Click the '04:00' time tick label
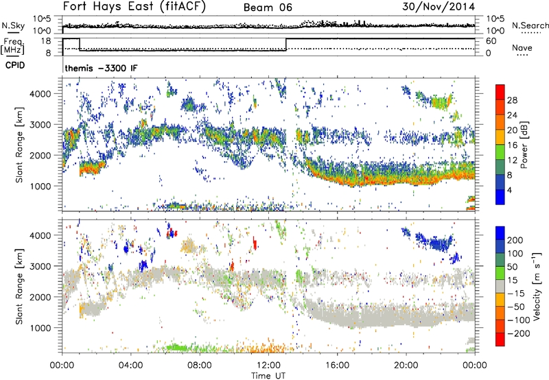 130,366
